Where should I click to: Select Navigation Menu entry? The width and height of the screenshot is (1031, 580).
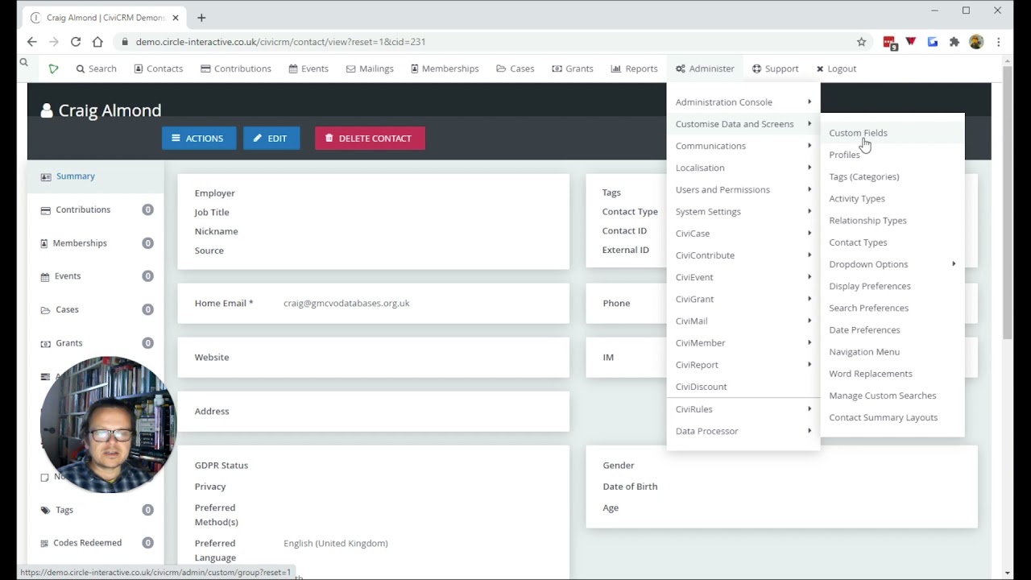(x=892, y=352)
